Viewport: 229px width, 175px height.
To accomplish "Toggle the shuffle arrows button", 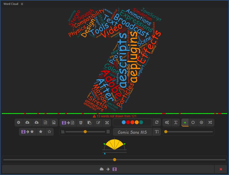I will coord(210,122).
